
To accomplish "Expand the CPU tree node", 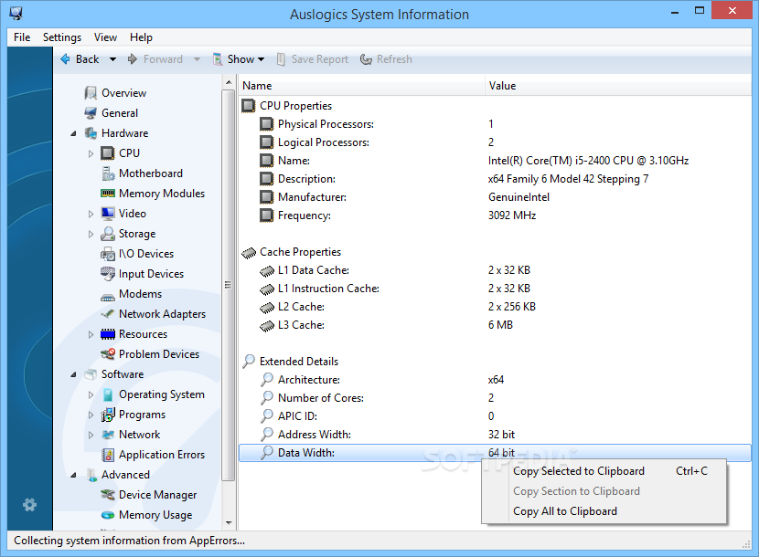I will click(x=91, y=153).
